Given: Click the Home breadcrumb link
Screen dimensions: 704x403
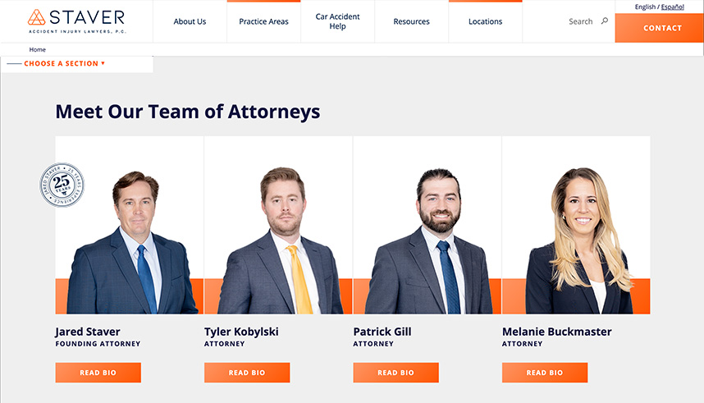Looking at the screenshot, I should coord(37,49).
